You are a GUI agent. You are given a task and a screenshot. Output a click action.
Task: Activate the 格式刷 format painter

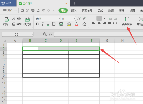pos(27,21)
